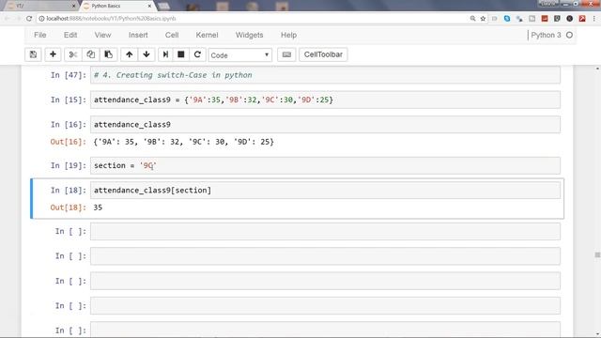Click the scroll-up arrow of the page scrollbar

tap(597, 69)
